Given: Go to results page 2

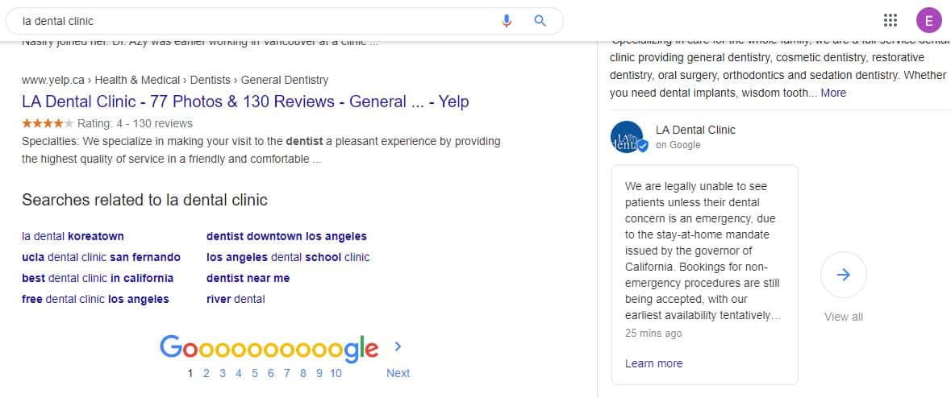Looking at the screenshot, I should click(206, 373).
